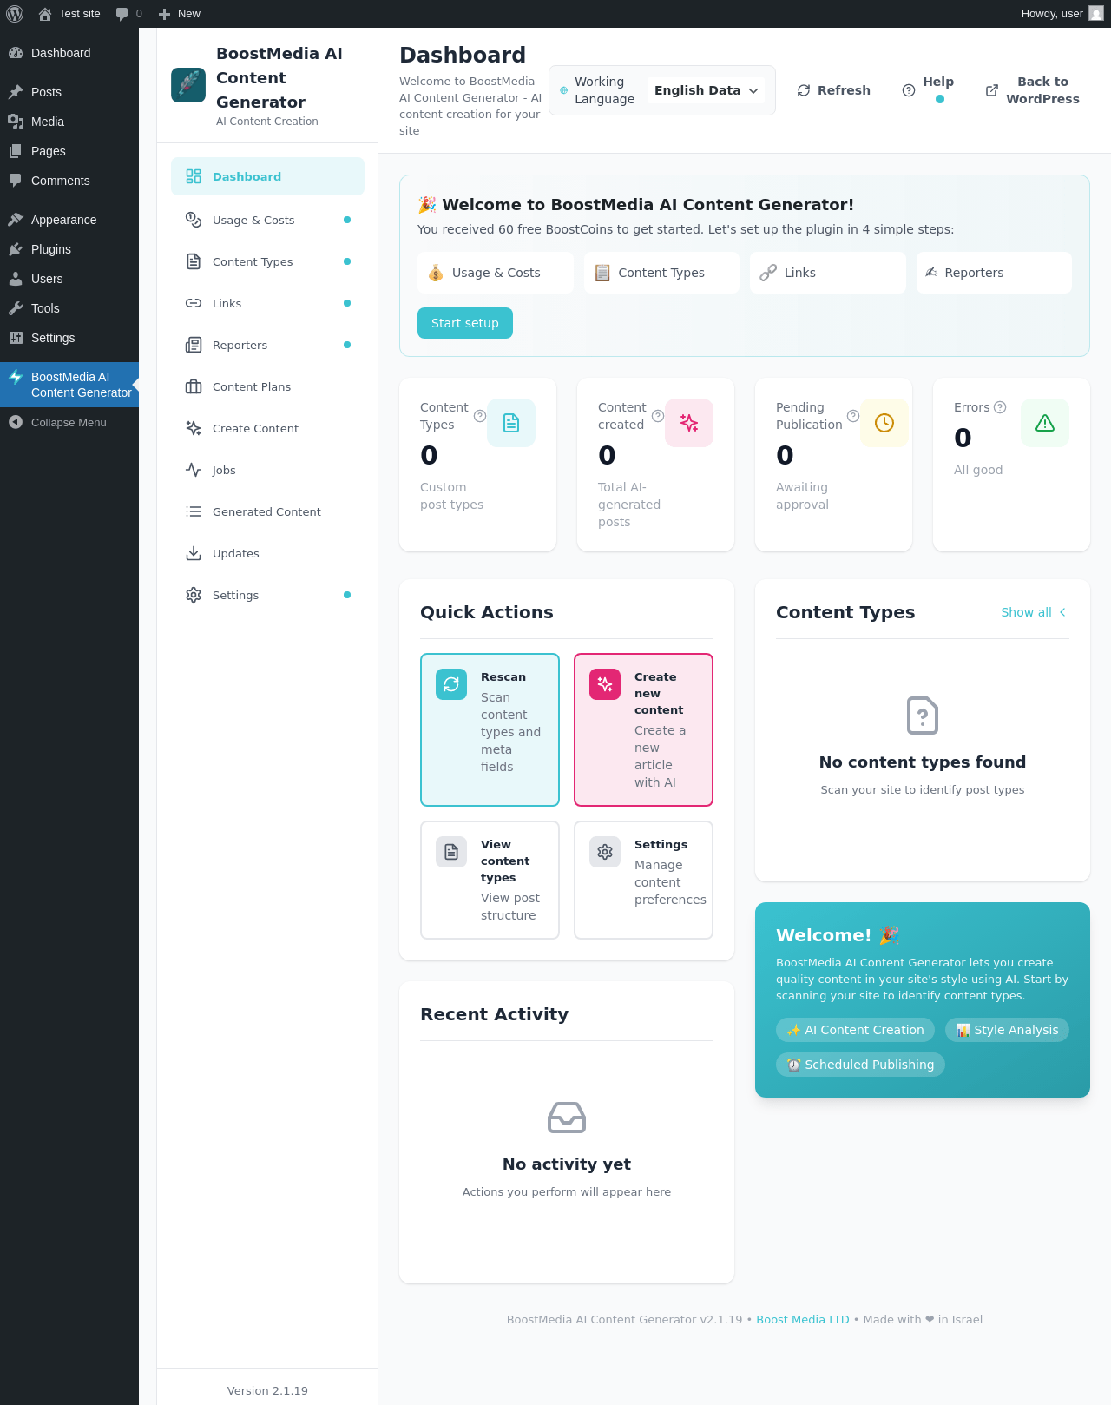Expand Show all content types chevron
Viewport: 1111px width, 1405px height.
(1062, 612)
